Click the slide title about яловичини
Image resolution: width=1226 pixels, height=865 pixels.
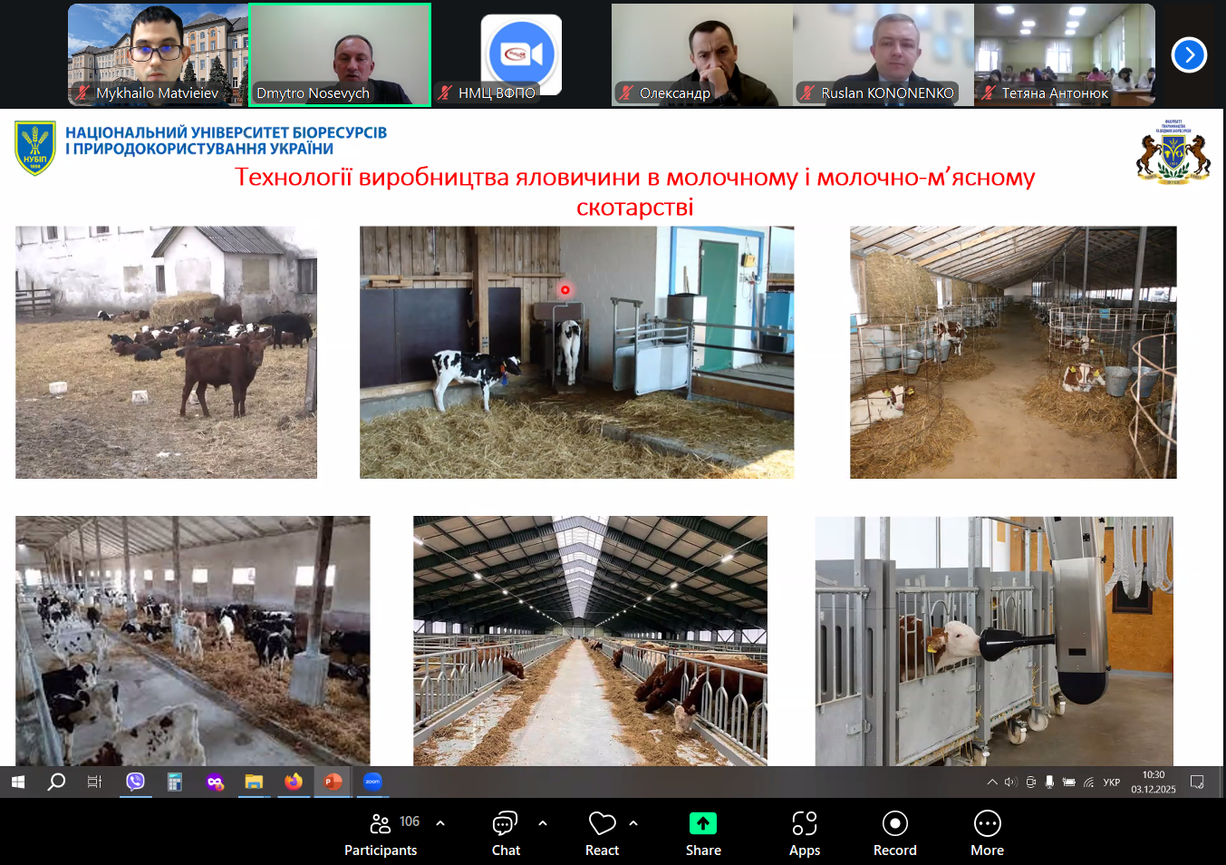coord(634,191)
